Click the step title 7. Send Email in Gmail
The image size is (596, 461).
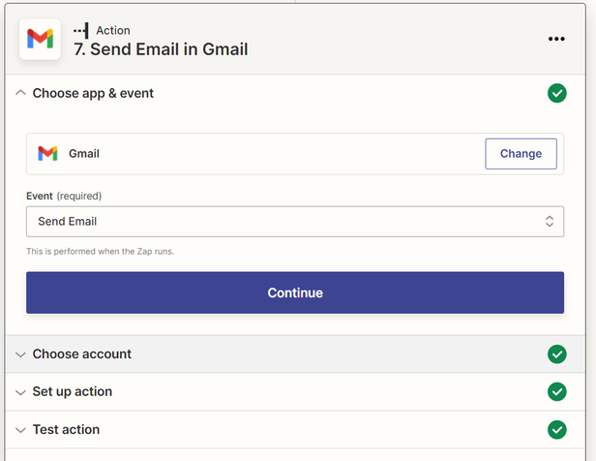tap(161, 49)
